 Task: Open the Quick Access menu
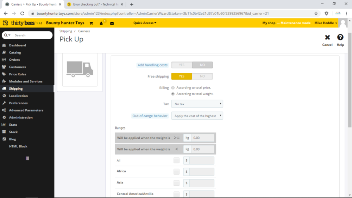(x=145, y=23)
